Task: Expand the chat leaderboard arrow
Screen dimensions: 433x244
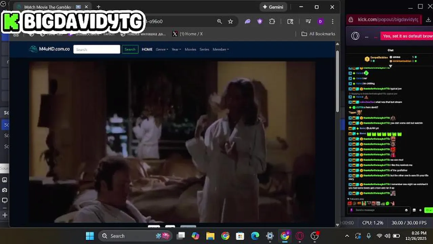Action: (x=390, y=66)
